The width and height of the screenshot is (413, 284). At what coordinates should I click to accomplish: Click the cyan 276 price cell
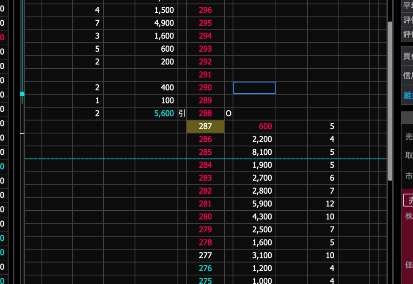pos(205,268)
